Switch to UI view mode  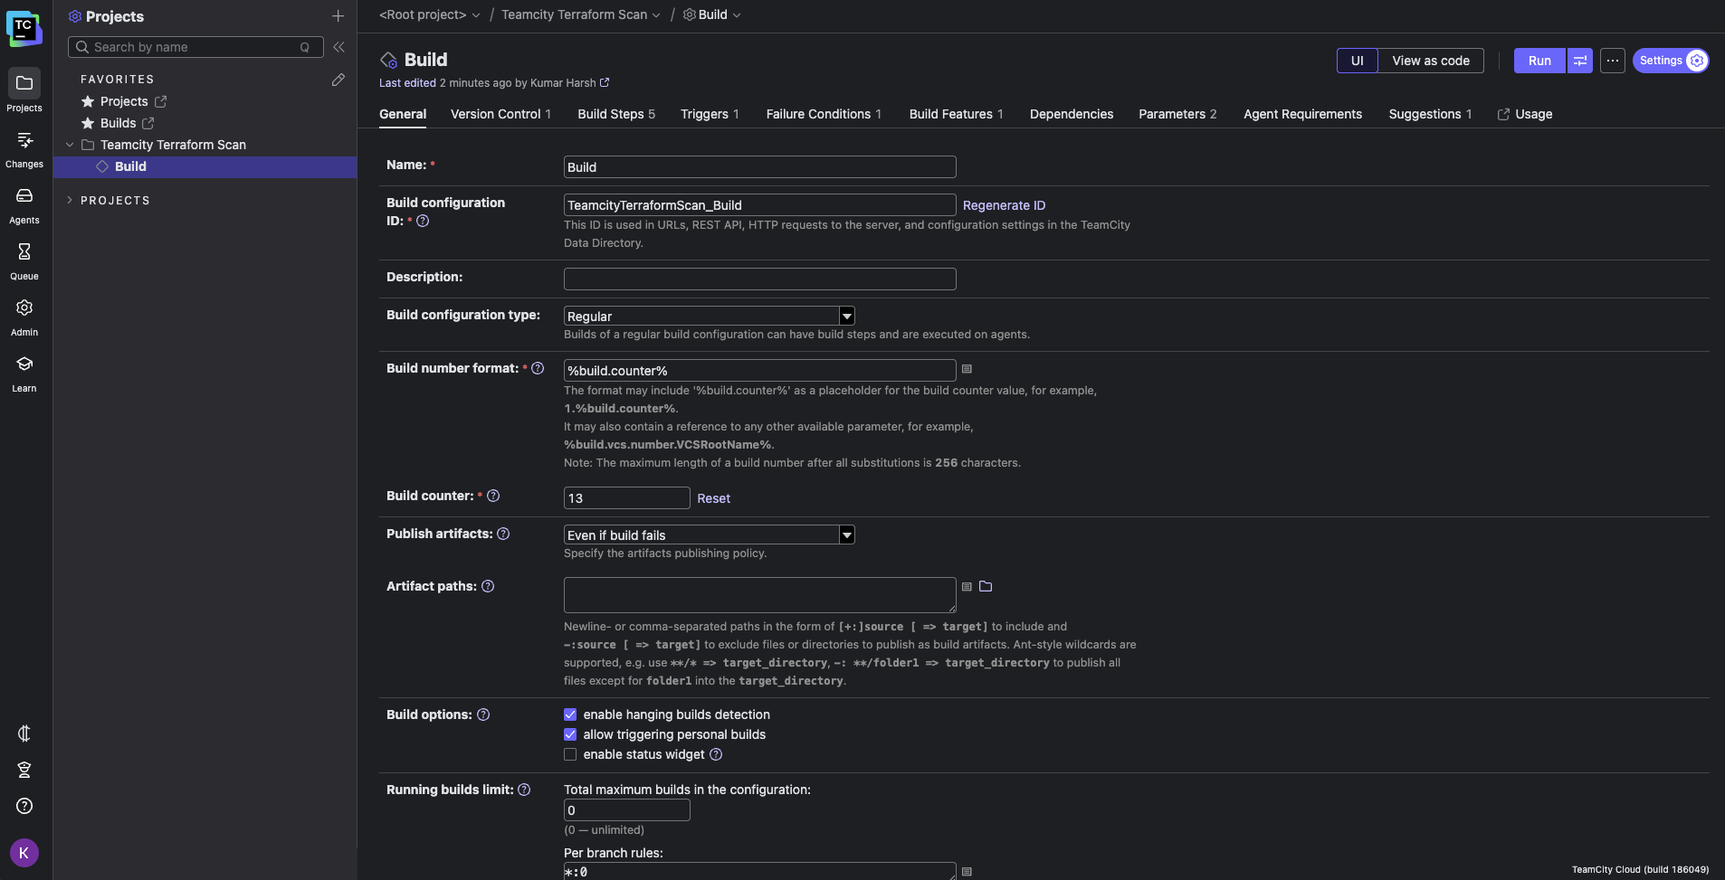pyautogui.click(x=1357, y=61)
